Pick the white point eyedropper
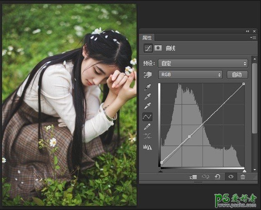The width and height of the screenshot is (261, 210). point(148,106)
